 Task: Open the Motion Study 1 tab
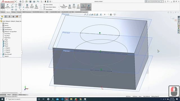pos(22,95)
